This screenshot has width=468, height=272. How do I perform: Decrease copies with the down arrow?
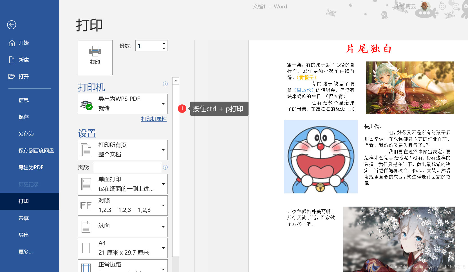pos(164,49)
